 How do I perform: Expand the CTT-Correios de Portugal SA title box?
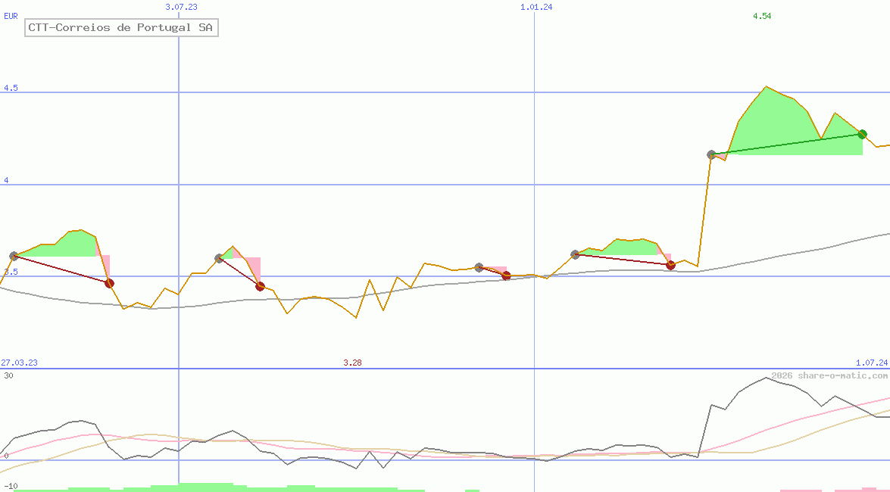(x=120, y=27)
